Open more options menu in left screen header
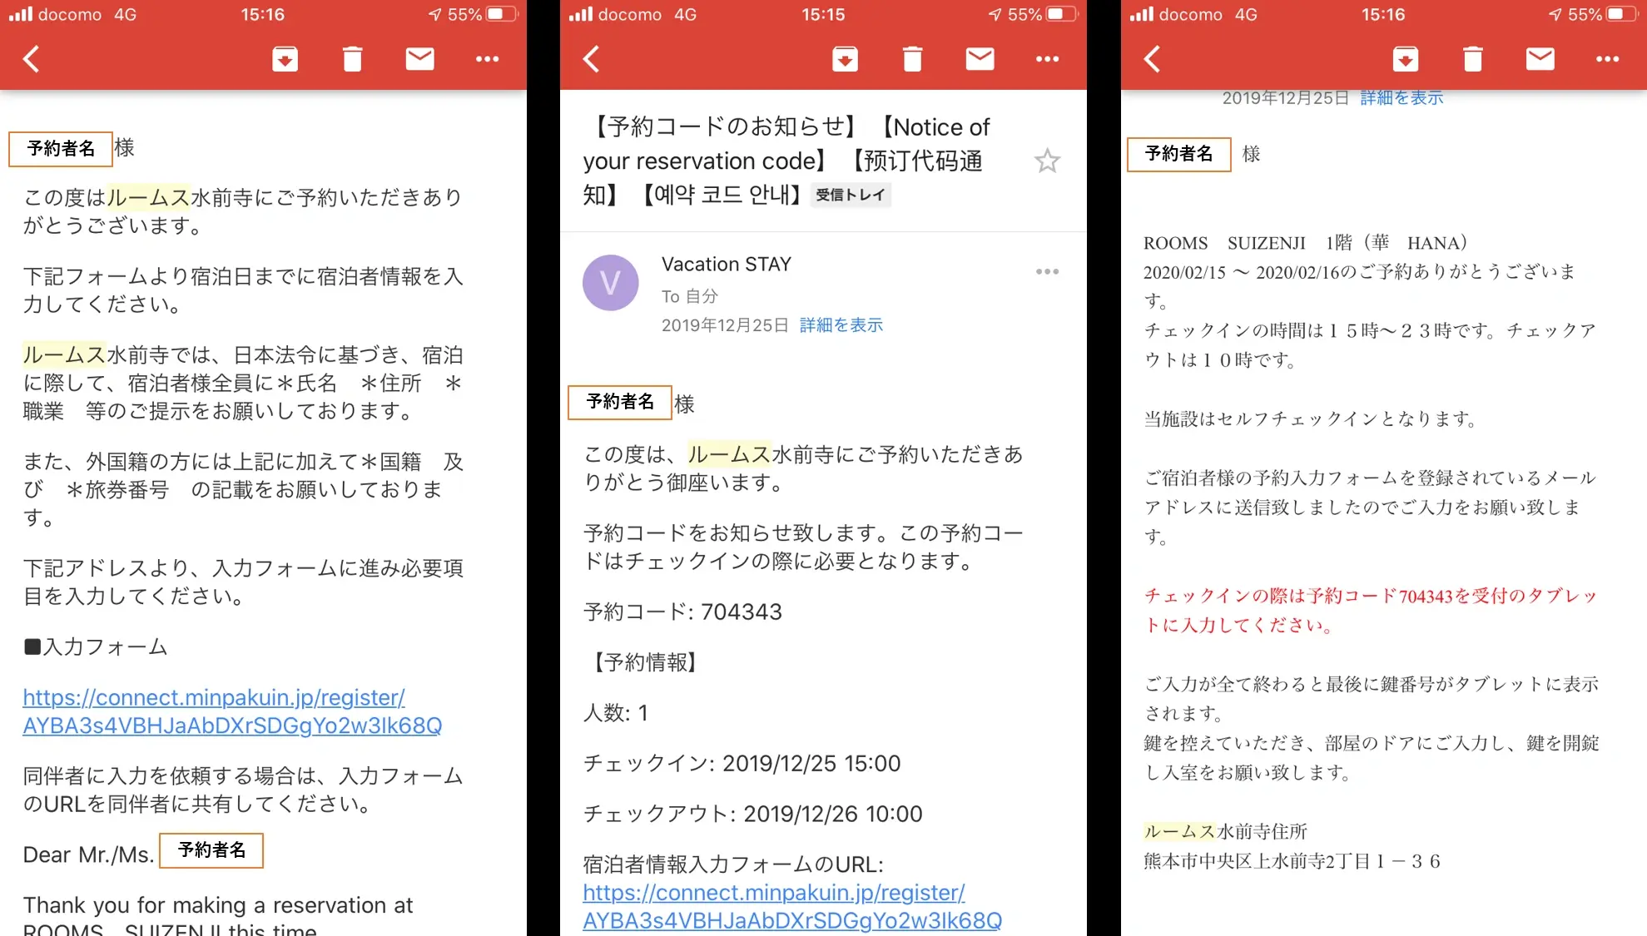The height and width of the screenshot is (936, 1647). (x=487, y=59)
